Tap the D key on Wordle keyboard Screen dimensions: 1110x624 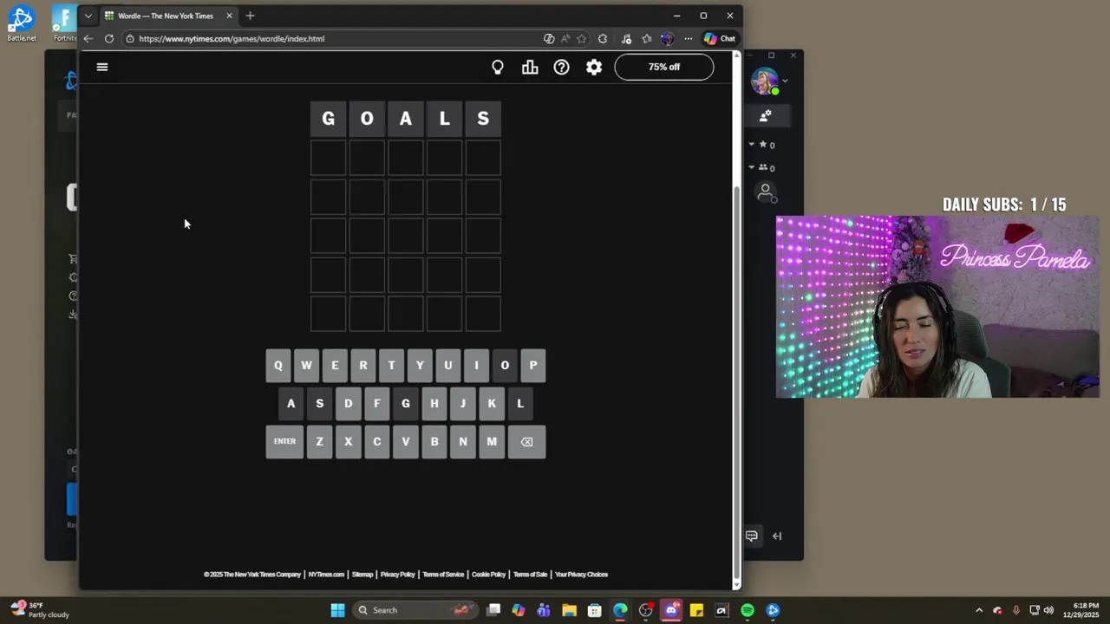(x=349, y=403)
